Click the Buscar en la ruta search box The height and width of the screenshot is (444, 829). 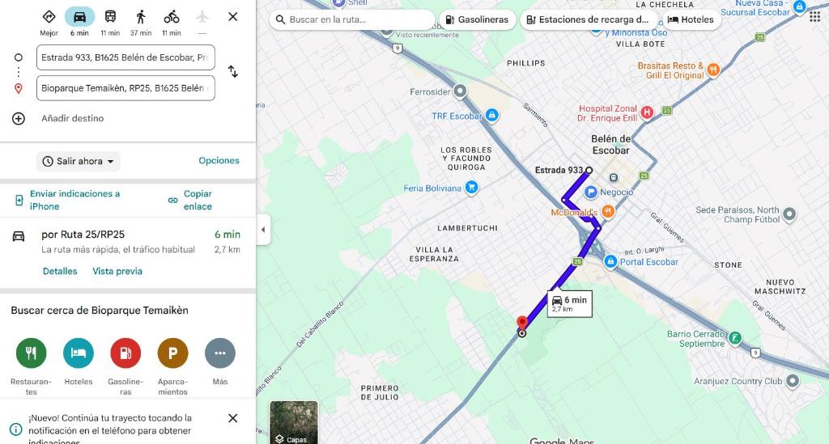[x=352, y=19]
